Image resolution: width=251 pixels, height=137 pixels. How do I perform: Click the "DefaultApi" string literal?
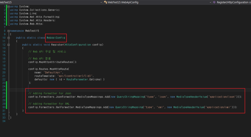tap(53, 72)
